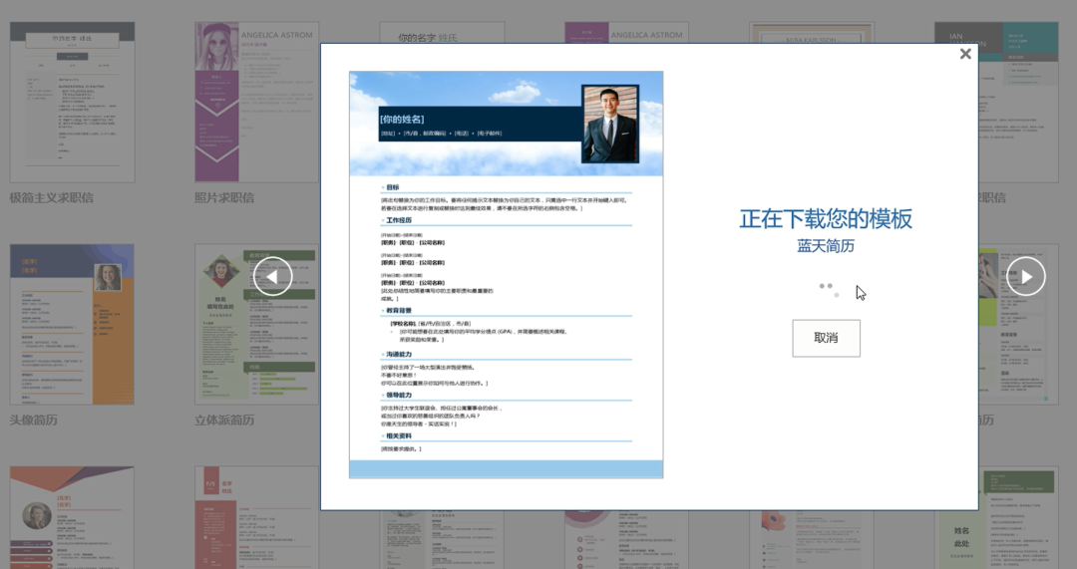
Task: Open the 立体派简历 caption link
Action: click(x=224, y=420)
